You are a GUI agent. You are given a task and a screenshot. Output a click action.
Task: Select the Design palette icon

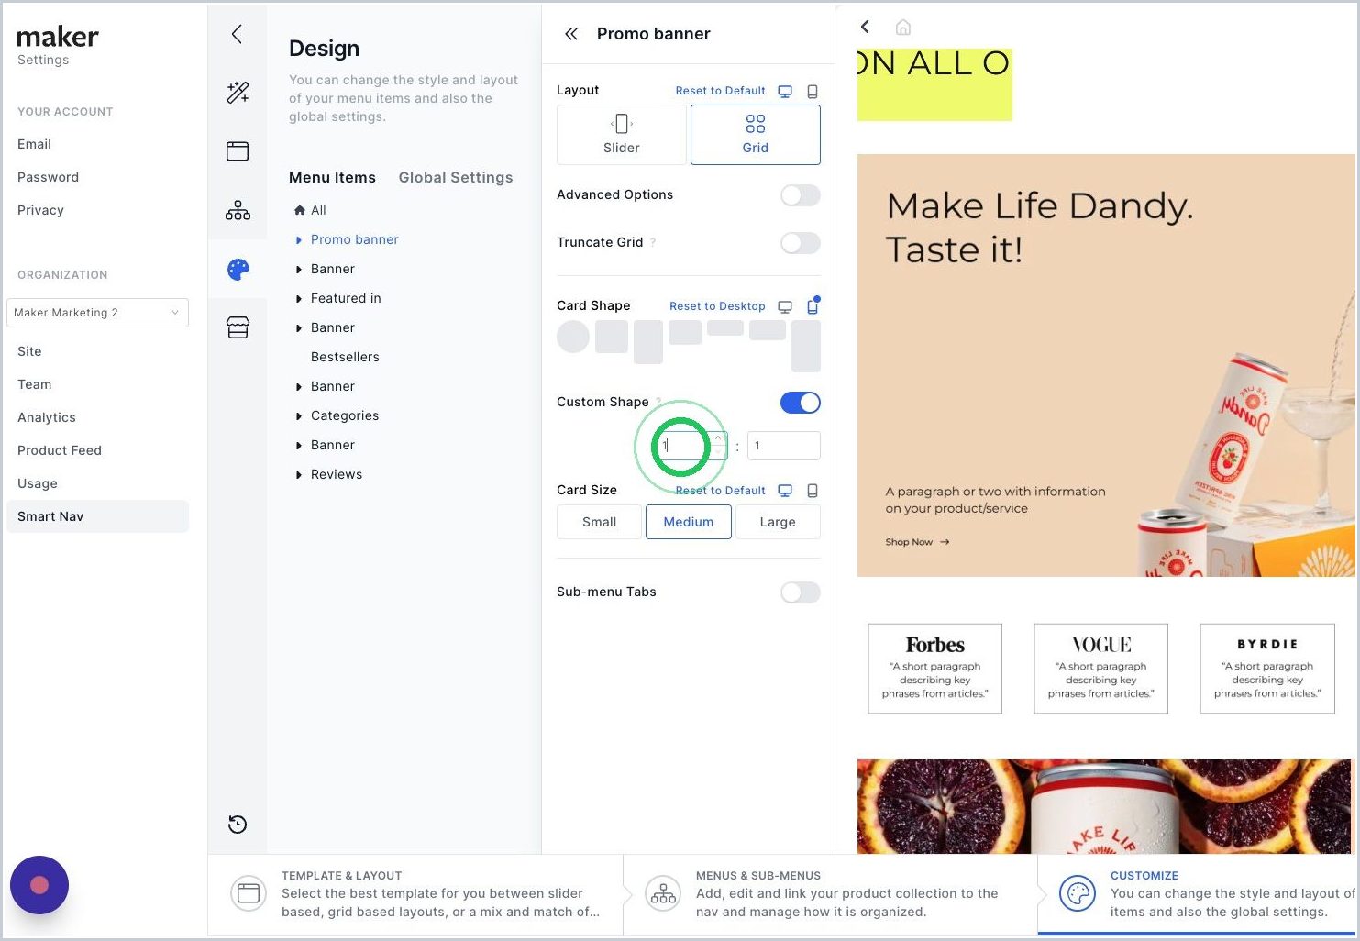point(238,269)
